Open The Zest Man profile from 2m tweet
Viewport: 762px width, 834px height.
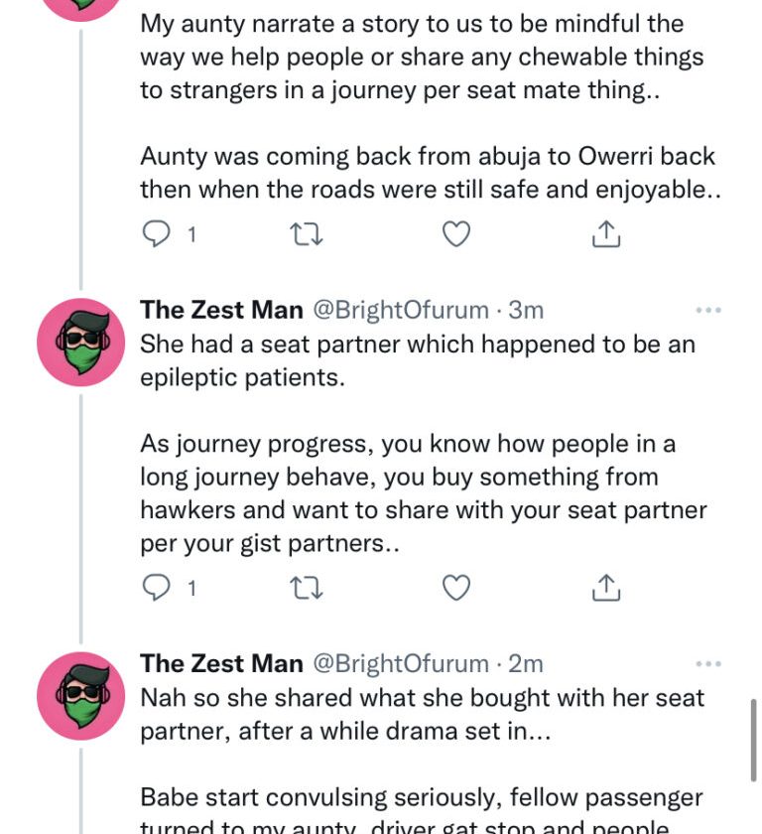point(221,663)
